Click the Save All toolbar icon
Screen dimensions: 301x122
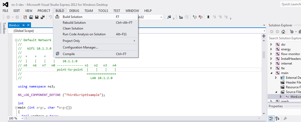[x=43, y=17]
